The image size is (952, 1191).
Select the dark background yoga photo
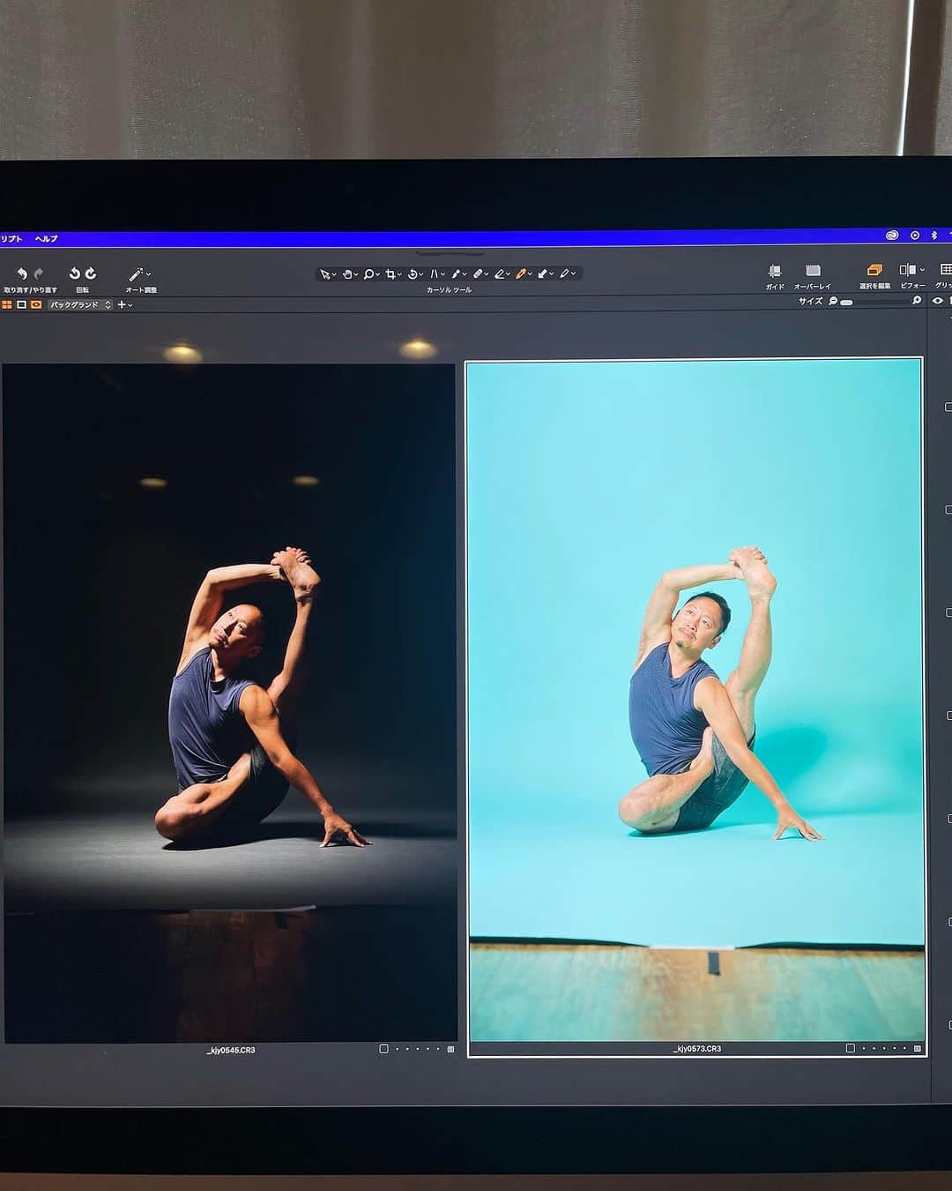tap(230, 703)
